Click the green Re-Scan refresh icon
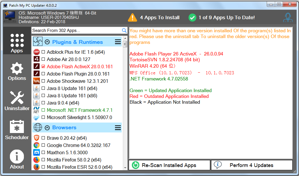The width and height of the screenshot is (299, 176). (136, 165)
